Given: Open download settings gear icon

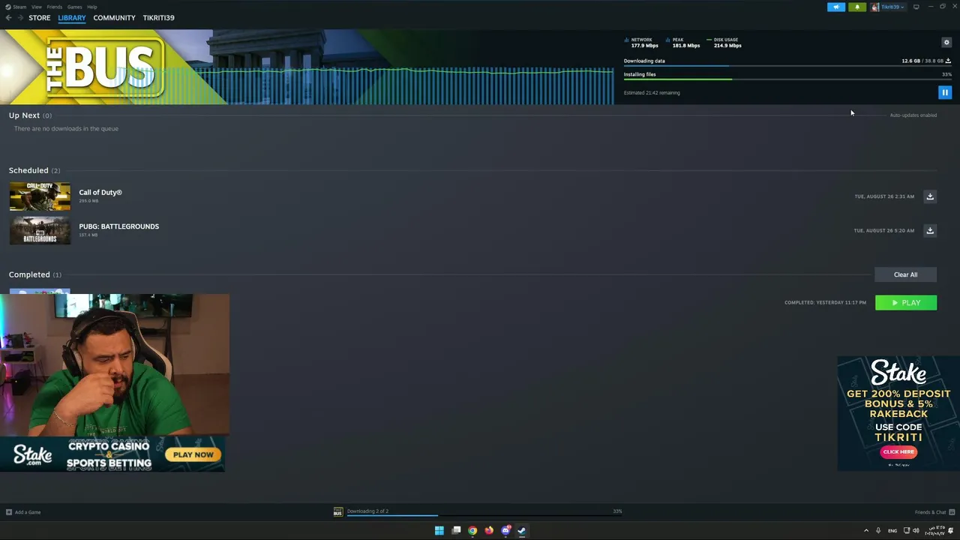Looking at the screenshot, I should [946, 43].
